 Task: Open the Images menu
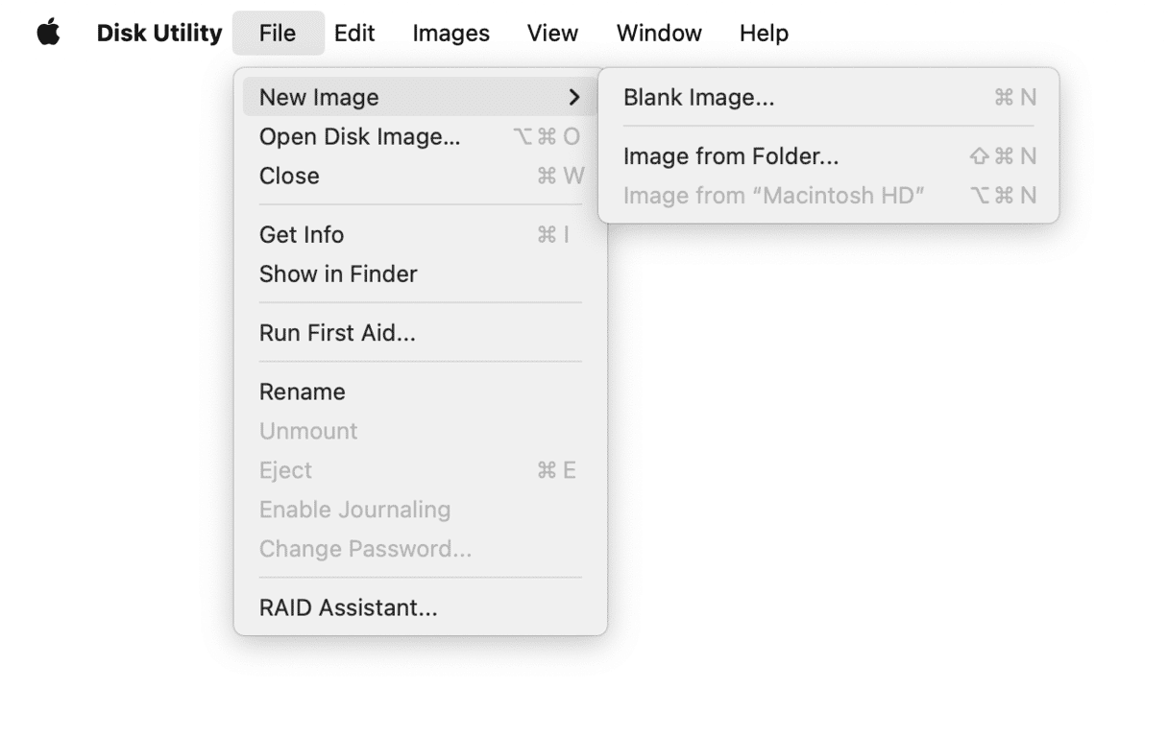pos(450,33)
